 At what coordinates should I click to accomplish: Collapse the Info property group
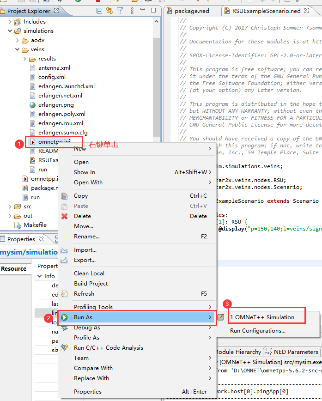[40, 276]
